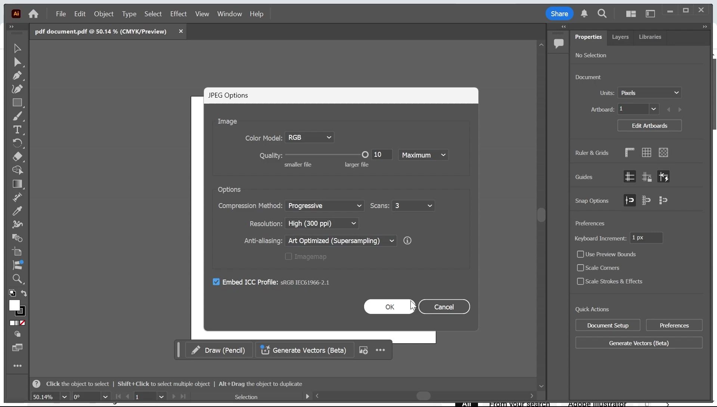Go to the Illustrator Home icon
The width and height of the screenshot is (717, 407).
[33, 14]
